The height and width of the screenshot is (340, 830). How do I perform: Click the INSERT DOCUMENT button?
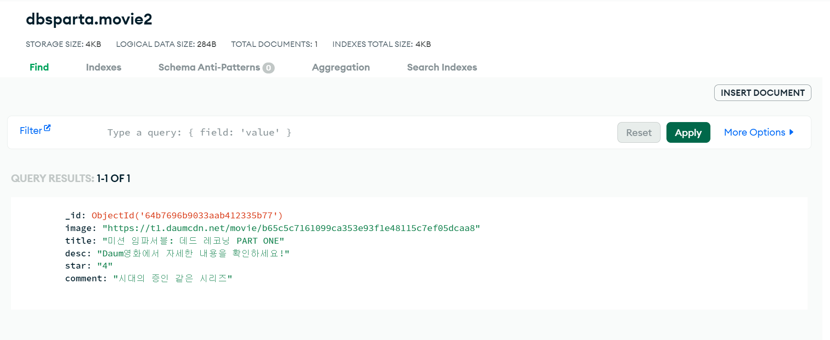(x=762, y=93)
